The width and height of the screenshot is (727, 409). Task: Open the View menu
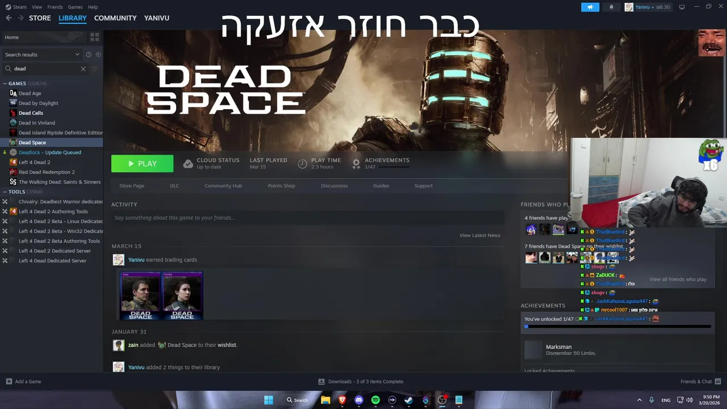37,7
